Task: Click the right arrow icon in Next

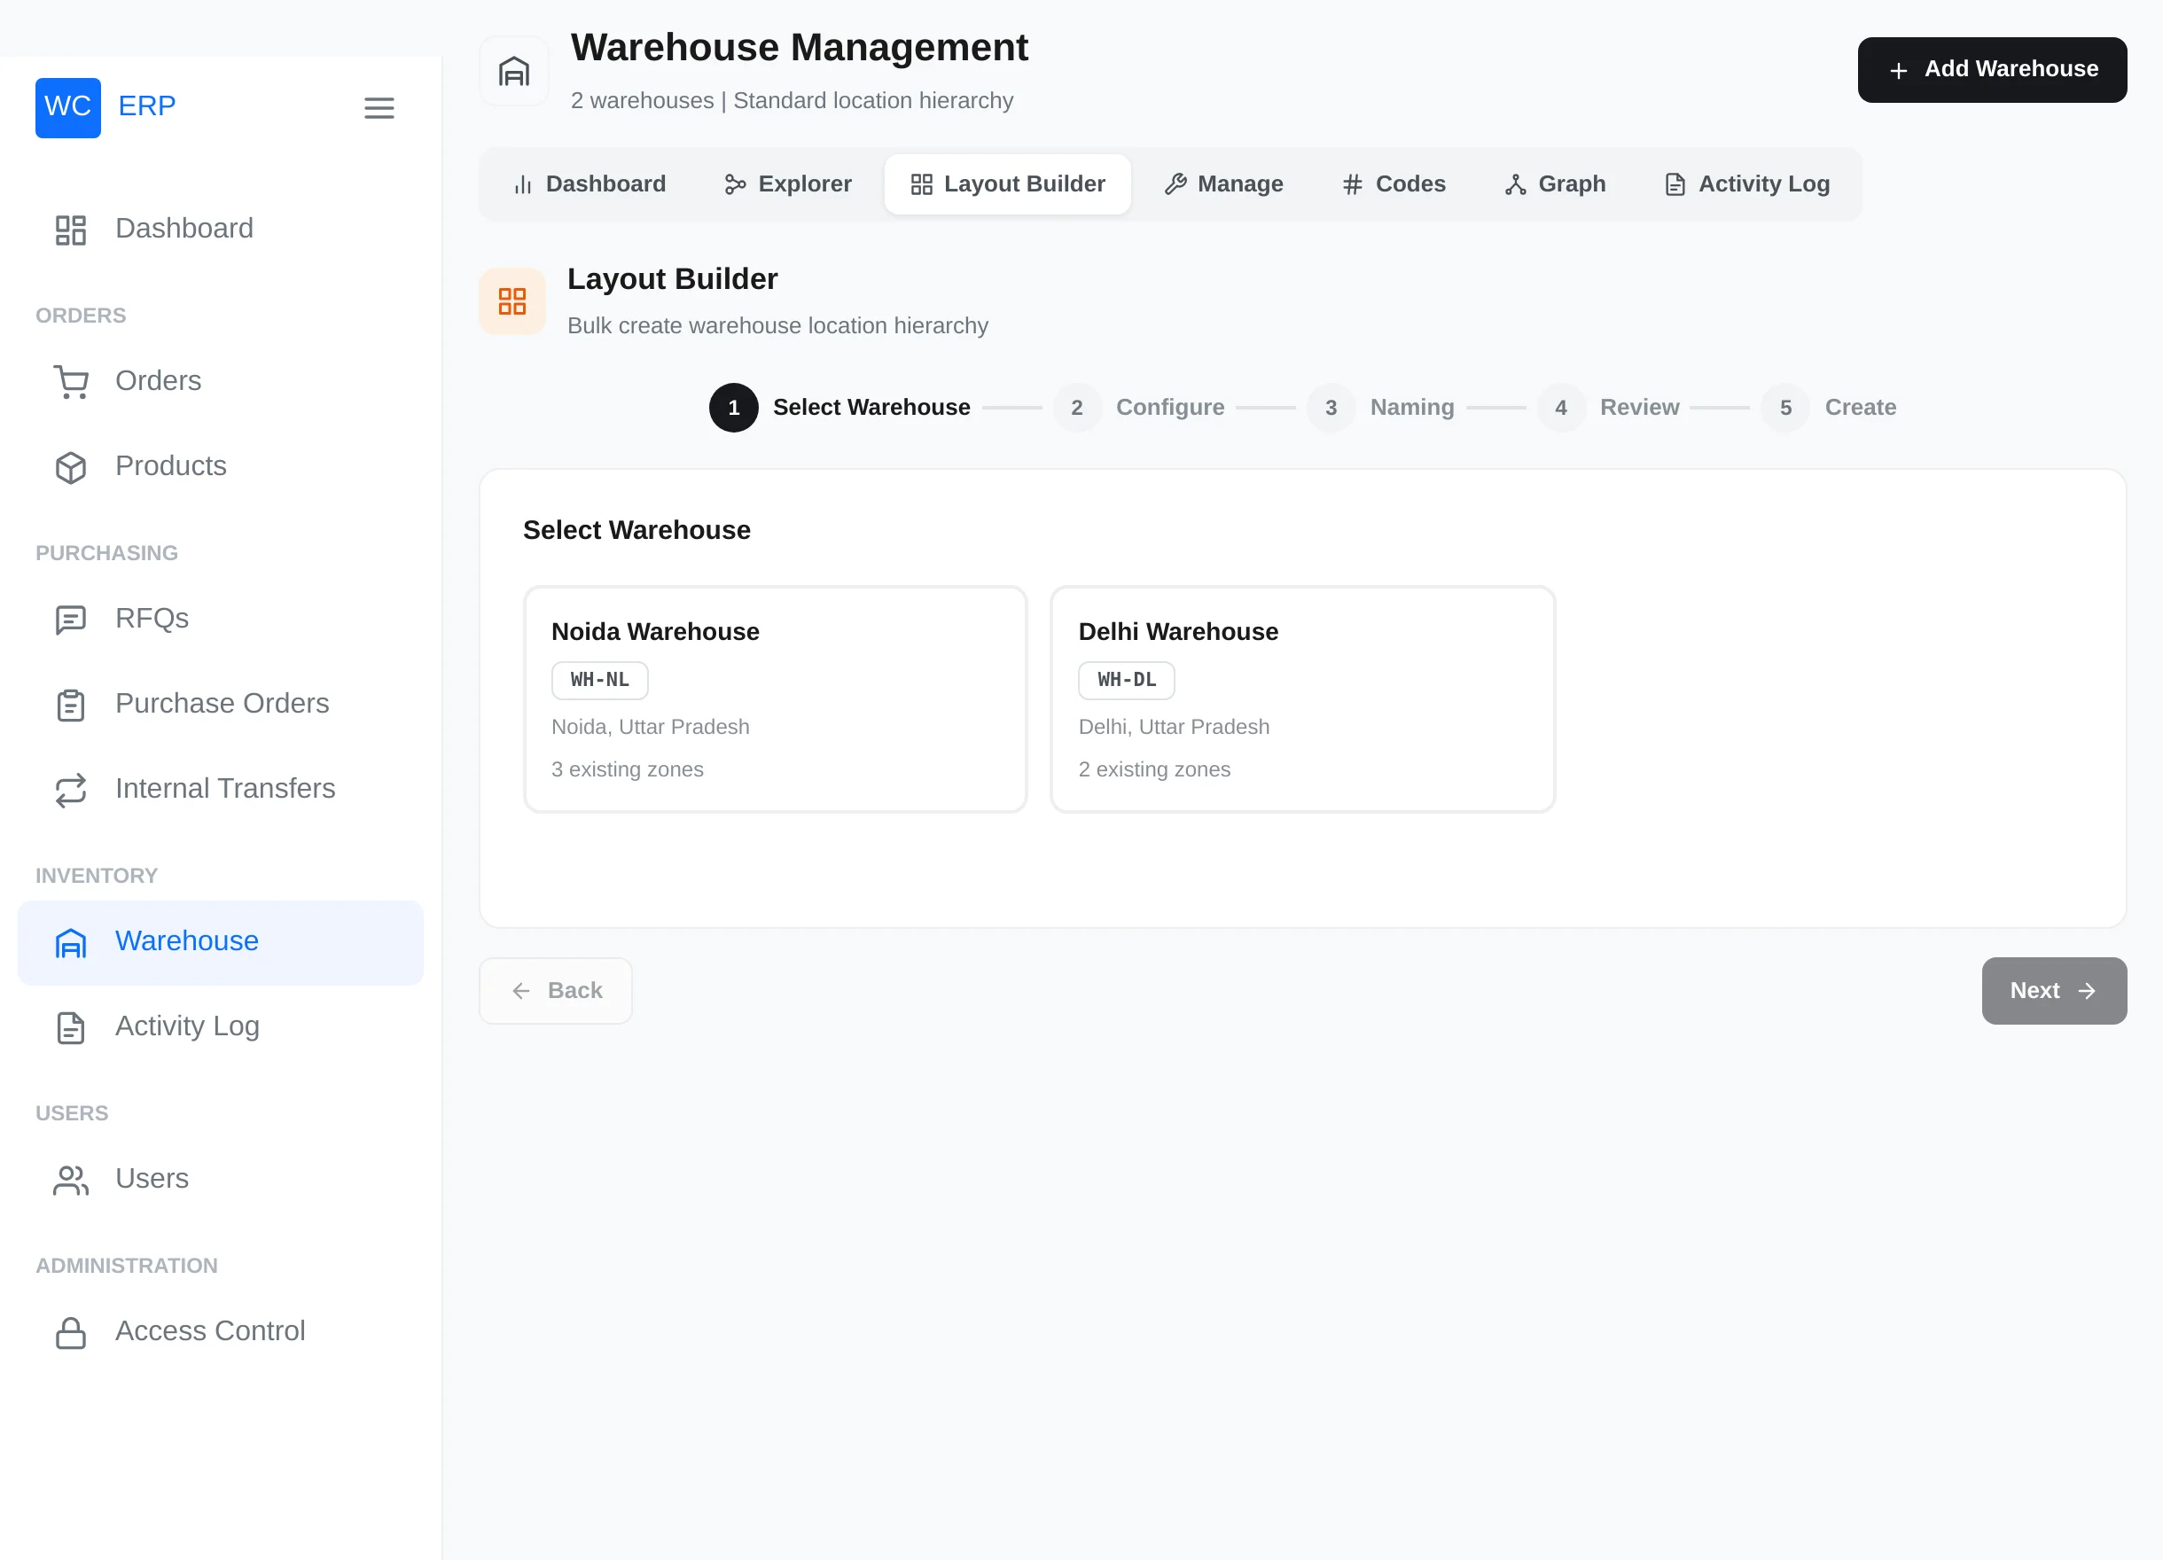Action: click(2086, 991)
